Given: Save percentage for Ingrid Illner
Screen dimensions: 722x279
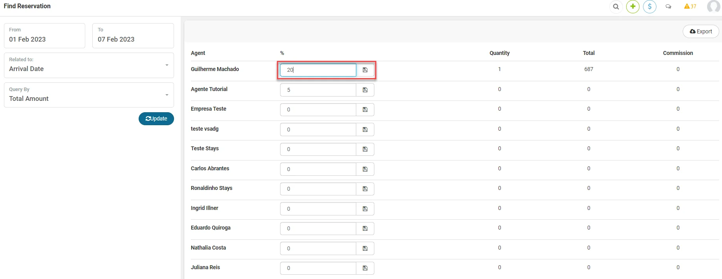Looking at the screenshot, I should coord(365,209).
